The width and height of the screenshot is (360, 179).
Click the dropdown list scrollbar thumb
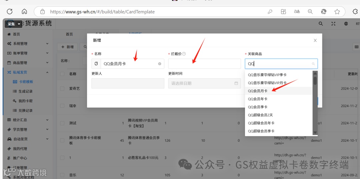coord(315,81)
